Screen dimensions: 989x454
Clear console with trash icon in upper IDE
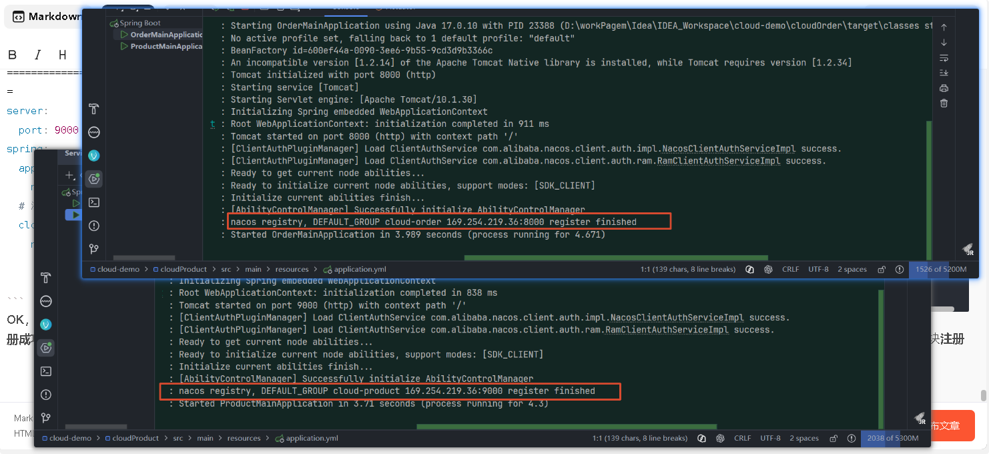(944, 103)
